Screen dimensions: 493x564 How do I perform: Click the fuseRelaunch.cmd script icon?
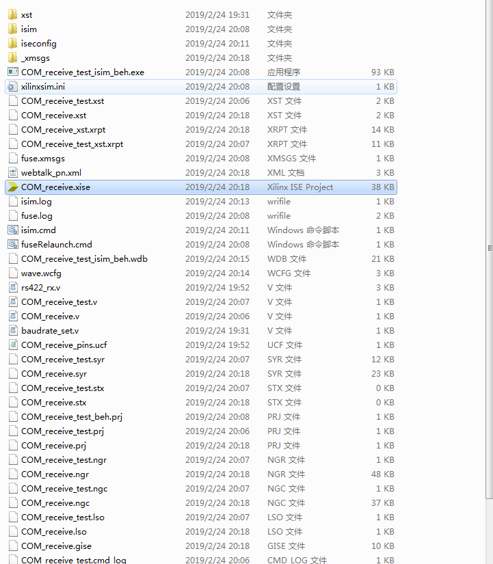(x=13, y=244)
